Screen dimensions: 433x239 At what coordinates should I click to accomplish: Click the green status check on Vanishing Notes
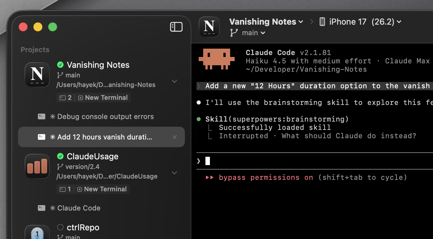60,65
